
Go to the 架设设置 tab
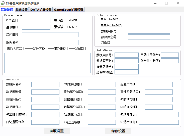click(7, 10)
